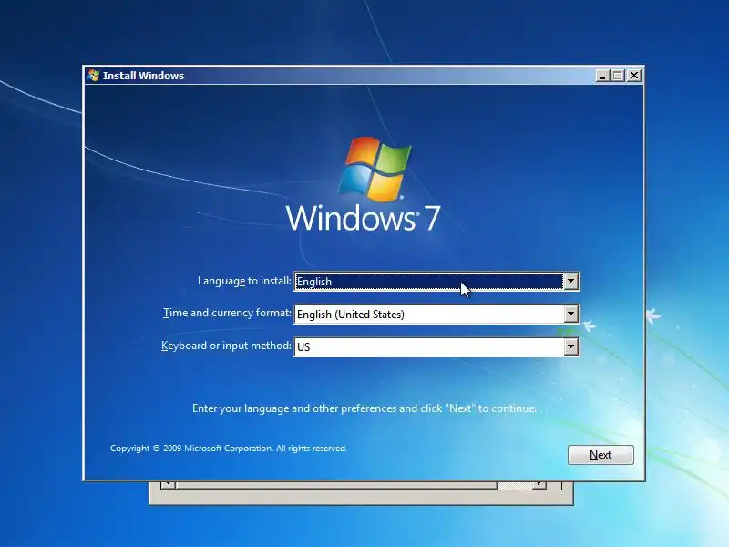Click the 'Enter your language' instruction text
Viewport: 729px width, 547px height.
(364, 408)
